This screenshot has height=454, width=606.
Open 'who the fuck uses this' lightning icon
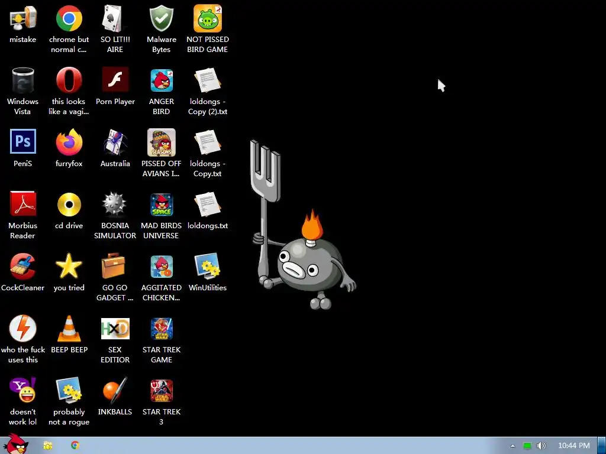(23, 329)
